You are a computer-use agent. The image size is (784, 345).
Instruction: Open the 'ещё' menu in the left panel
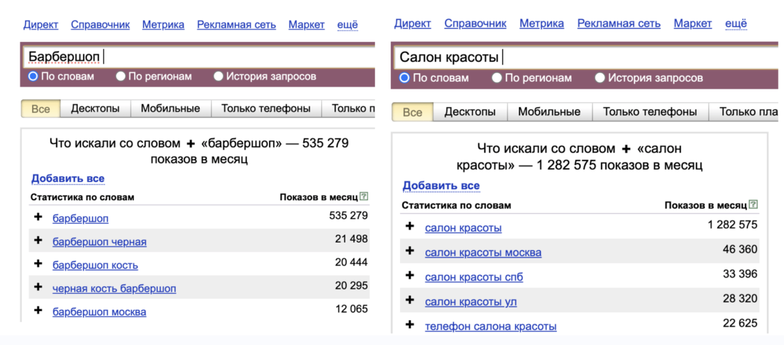pos(347,25)
